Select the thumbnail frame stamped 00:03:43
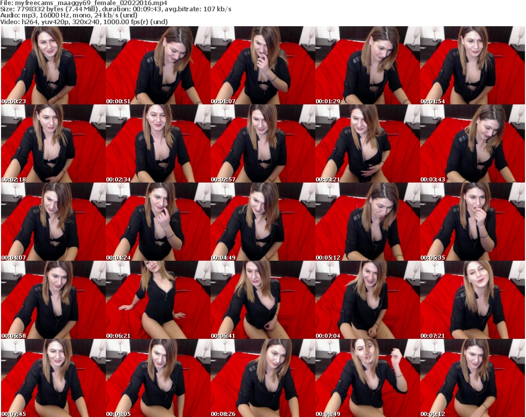Screen dimensions: 526x417 (473, 143)
